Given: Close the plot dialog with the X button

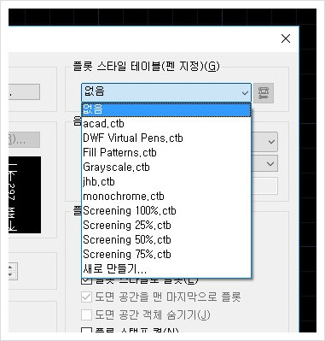Looking at the screenshot, I should pos(286,38).
